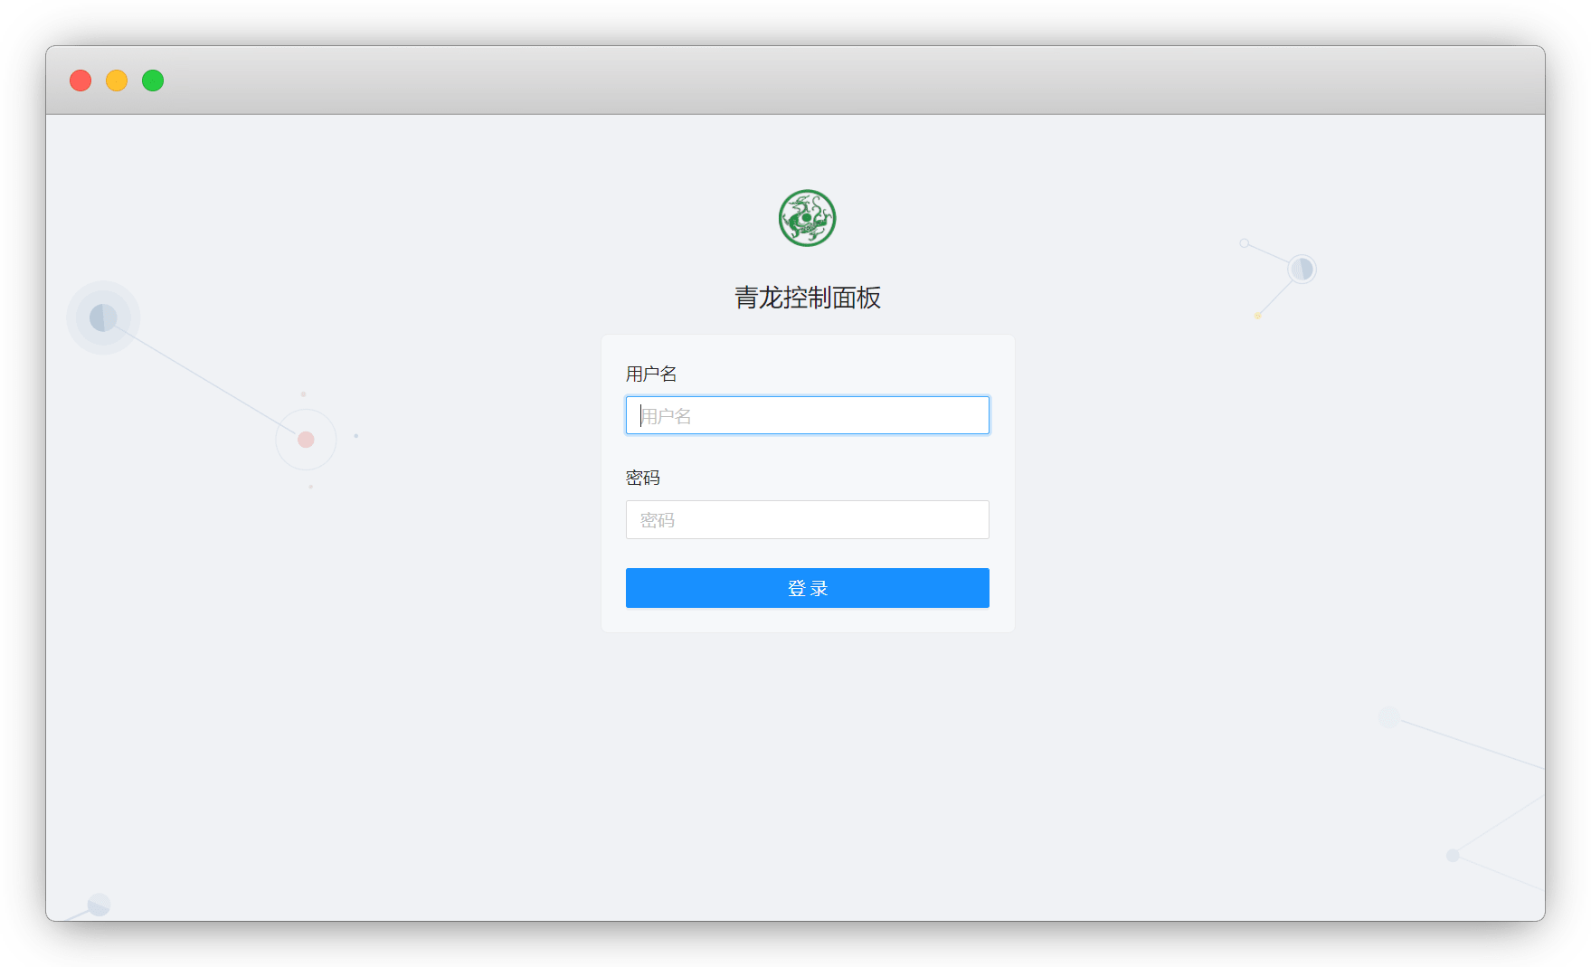Viewport: 1591px width, 967px height.
Task: Click the small blue dot at lower right
Action: (1453, 856)
